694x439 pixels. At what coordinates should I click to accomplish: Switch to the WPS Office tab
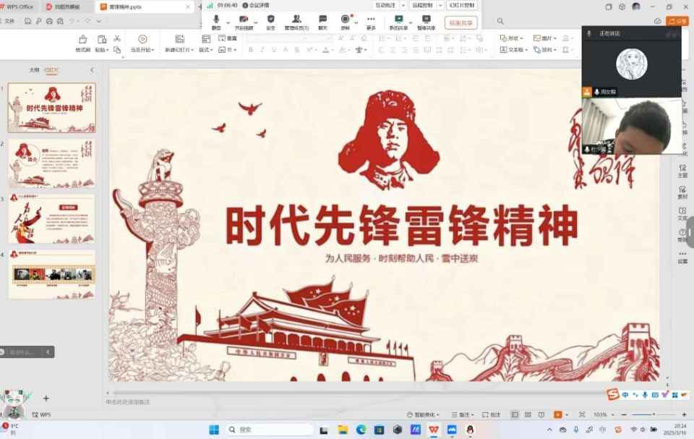point(20,7)
